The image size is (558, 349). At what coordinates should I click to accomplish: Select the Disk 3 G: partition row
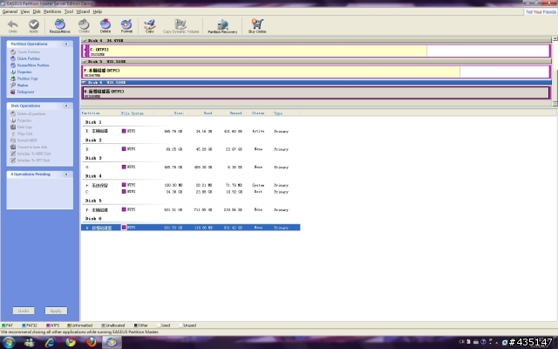pos(190,167)
